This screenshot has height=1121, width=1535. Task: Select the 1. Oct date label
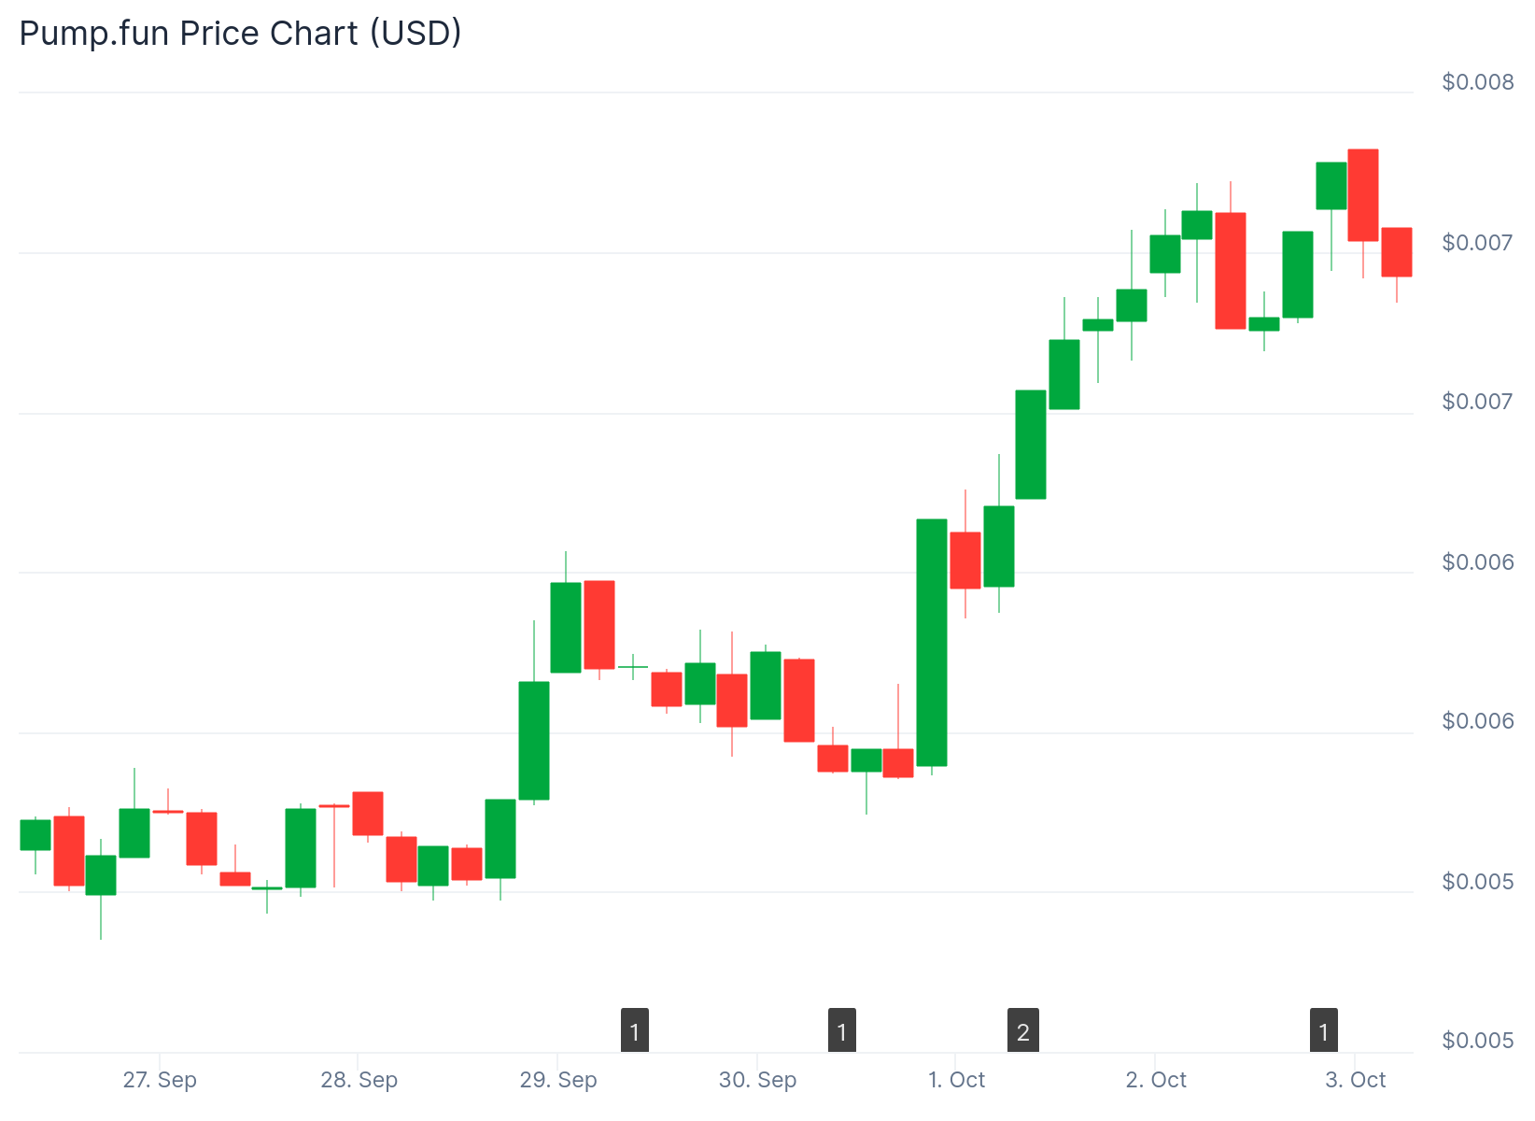(956, 1080)
